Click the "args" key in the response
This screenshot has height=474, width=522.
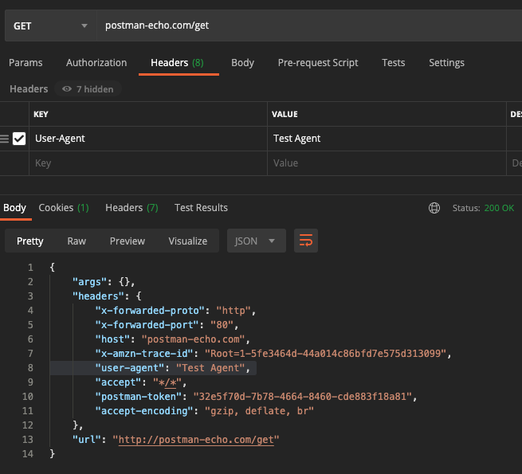point(89,282)
